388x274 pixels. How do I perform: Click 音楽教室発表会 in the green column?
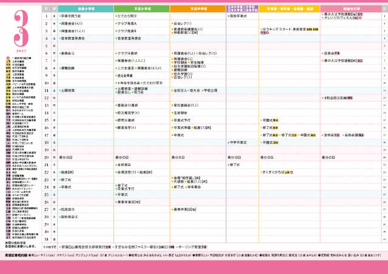pos(129,38)
